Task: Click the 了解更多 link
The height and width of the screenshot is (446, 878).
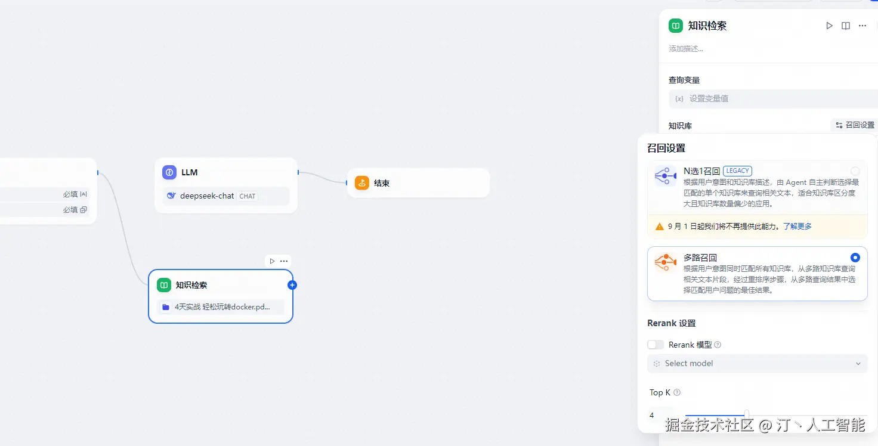Action: 797,227
